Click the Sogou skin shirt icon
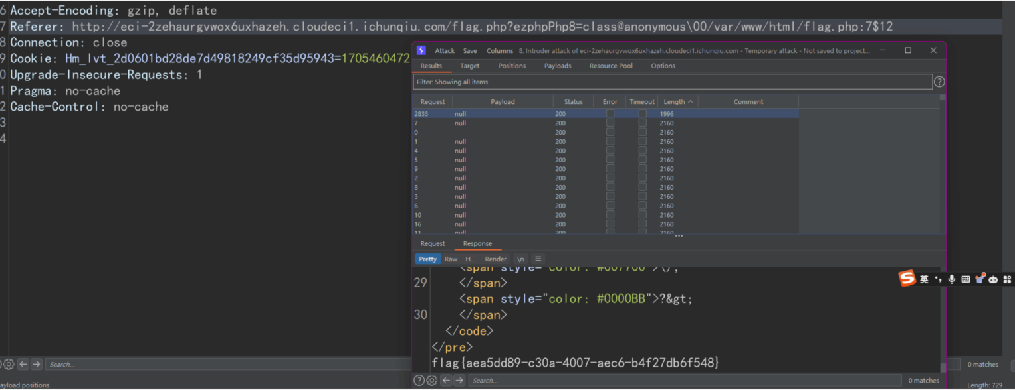This screenshot has width=1015, height=390. pos(980,279)
